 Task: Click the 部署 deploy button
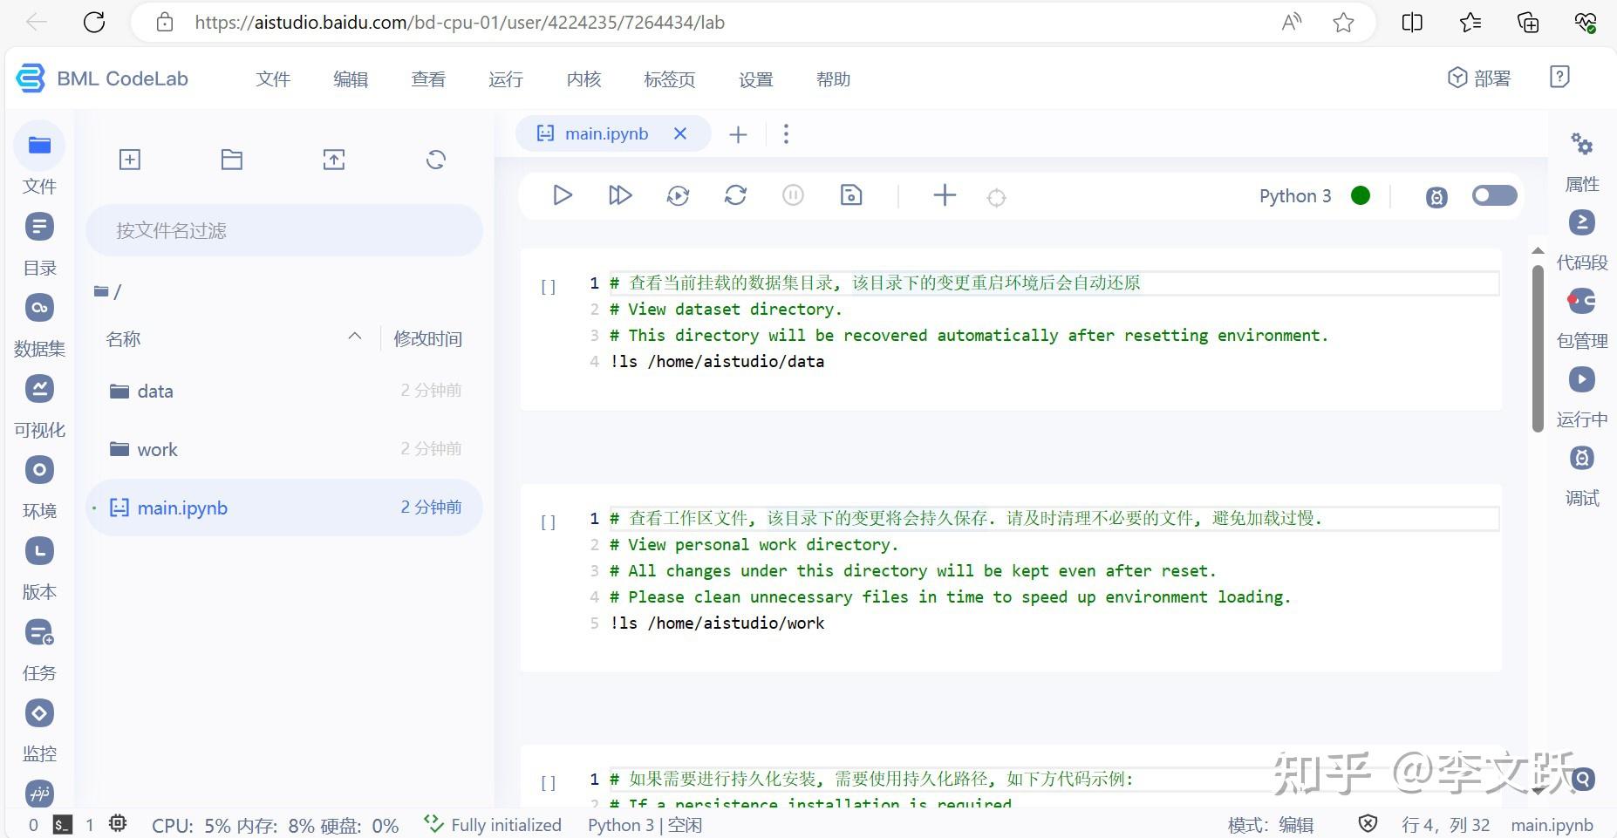click(x=1478, y=78)
